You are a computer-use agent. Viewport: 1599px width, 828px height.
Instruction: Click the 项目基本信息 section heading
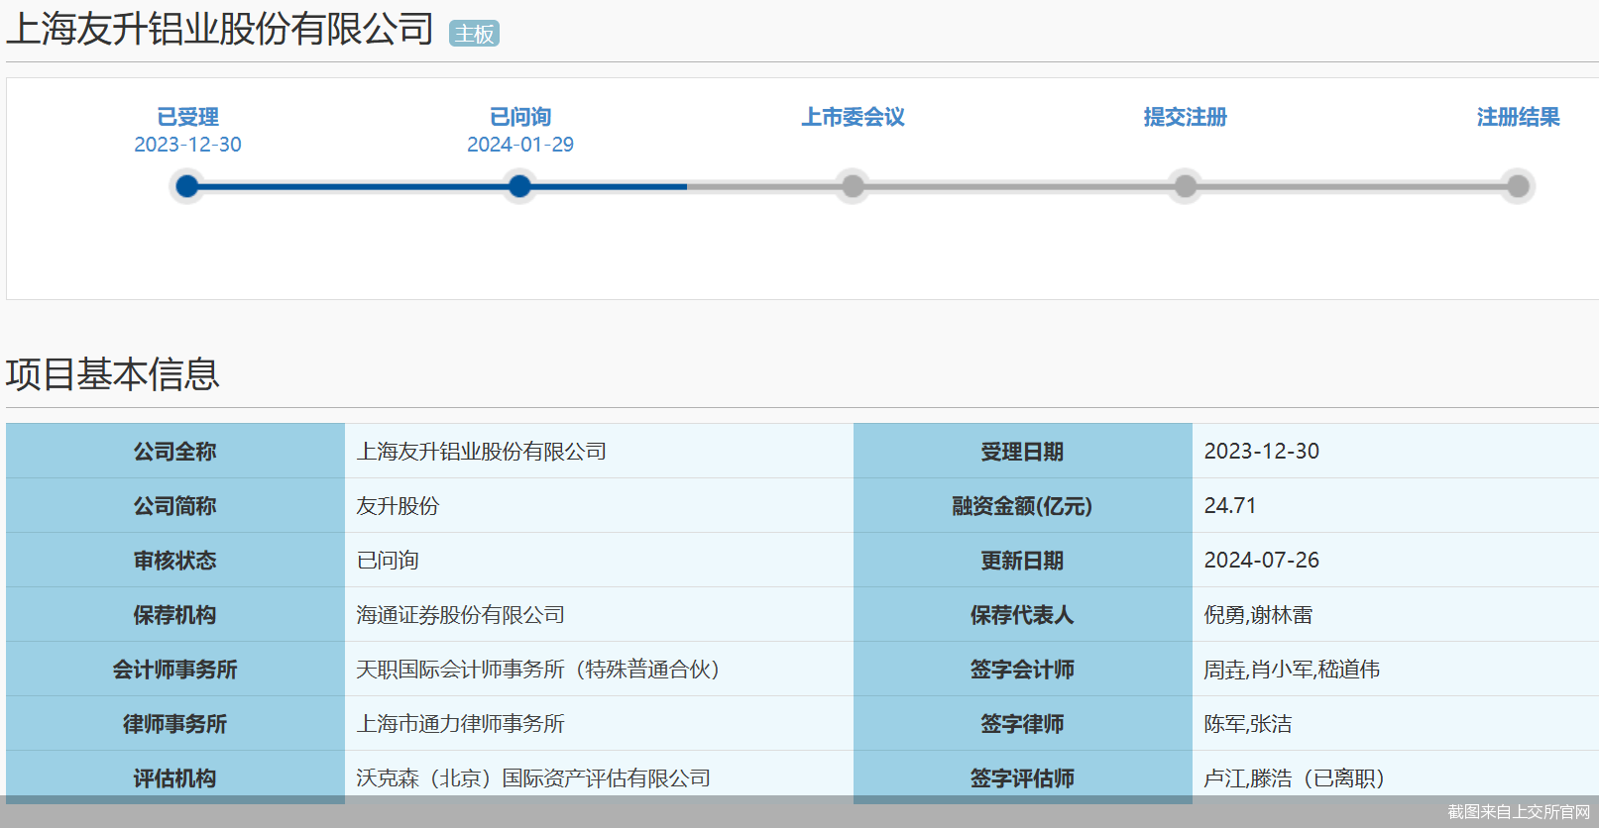[x=113, y=374]
